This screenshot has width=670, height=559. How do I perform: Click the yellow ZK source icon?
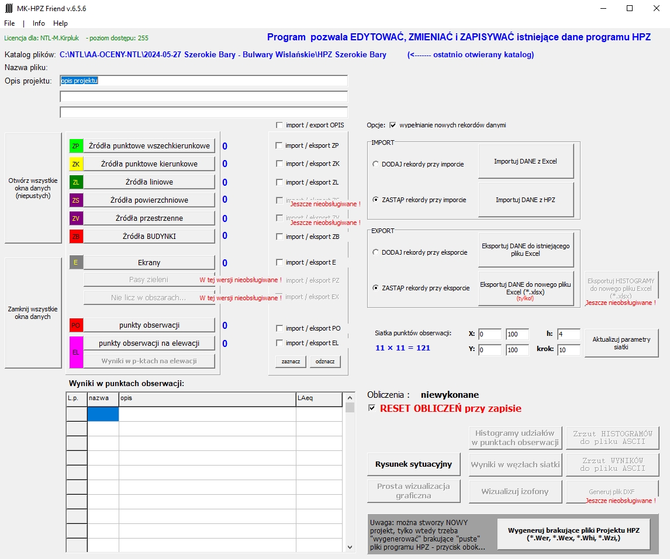76,164
